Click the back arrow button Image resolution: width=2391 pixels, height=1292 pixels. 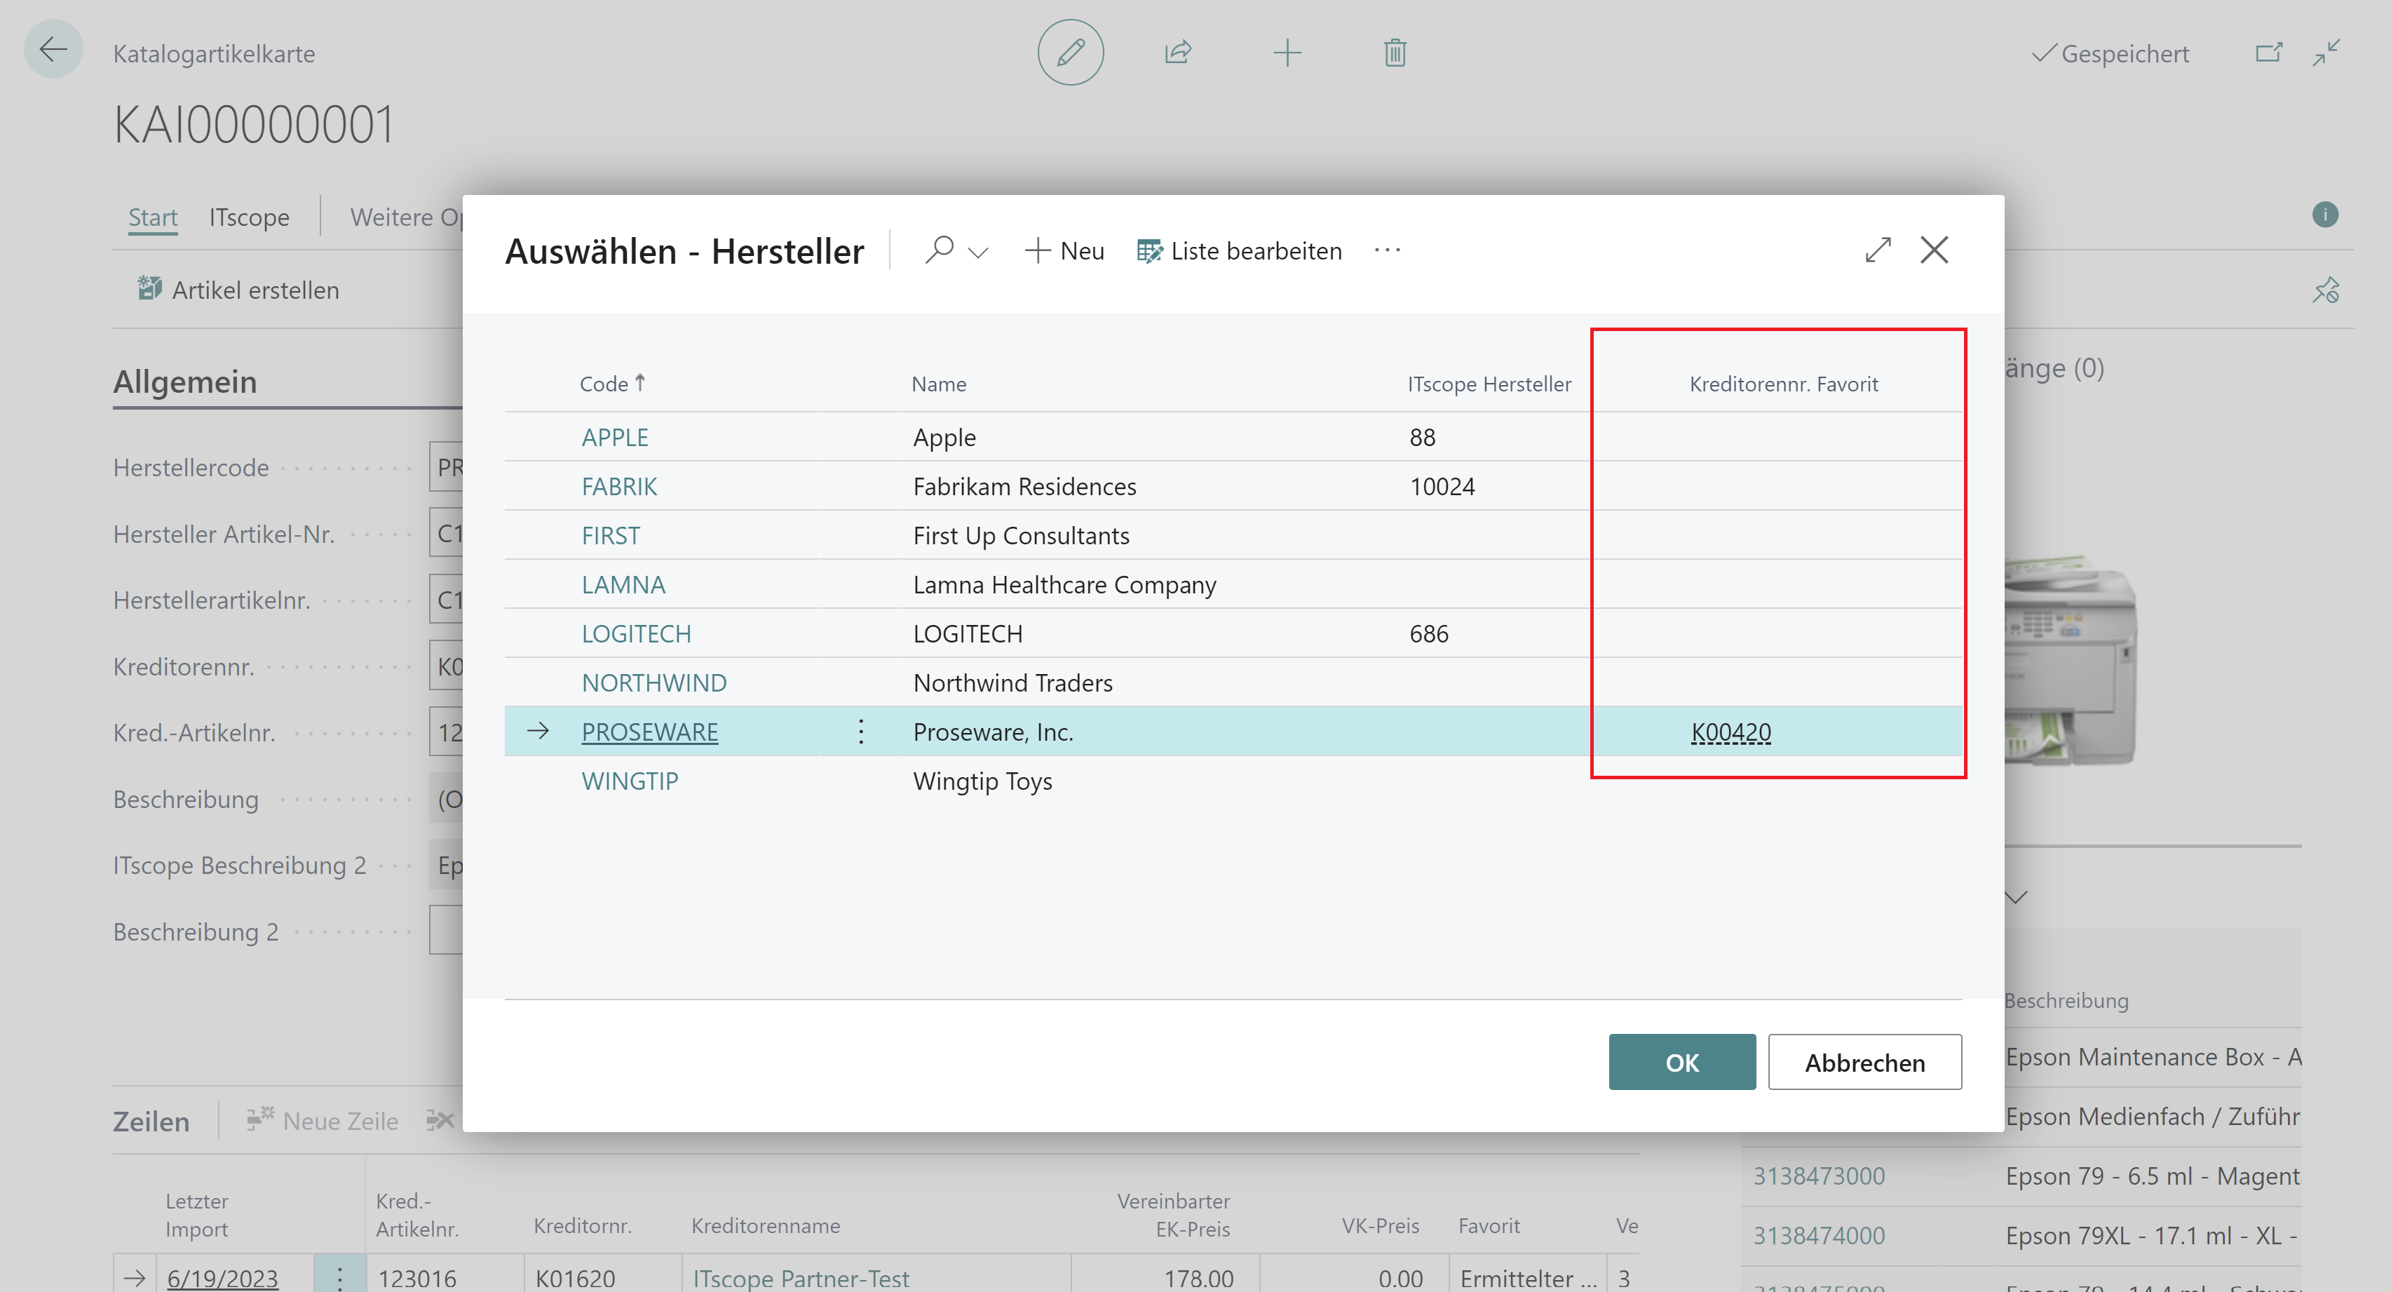click(x=53, y=49)
